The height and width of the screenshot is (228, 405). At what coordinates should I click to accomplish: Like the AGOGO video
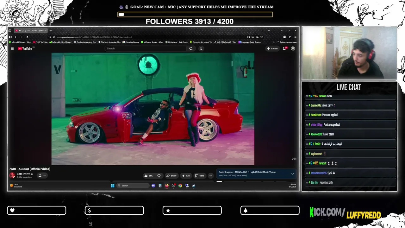[148, 176]
